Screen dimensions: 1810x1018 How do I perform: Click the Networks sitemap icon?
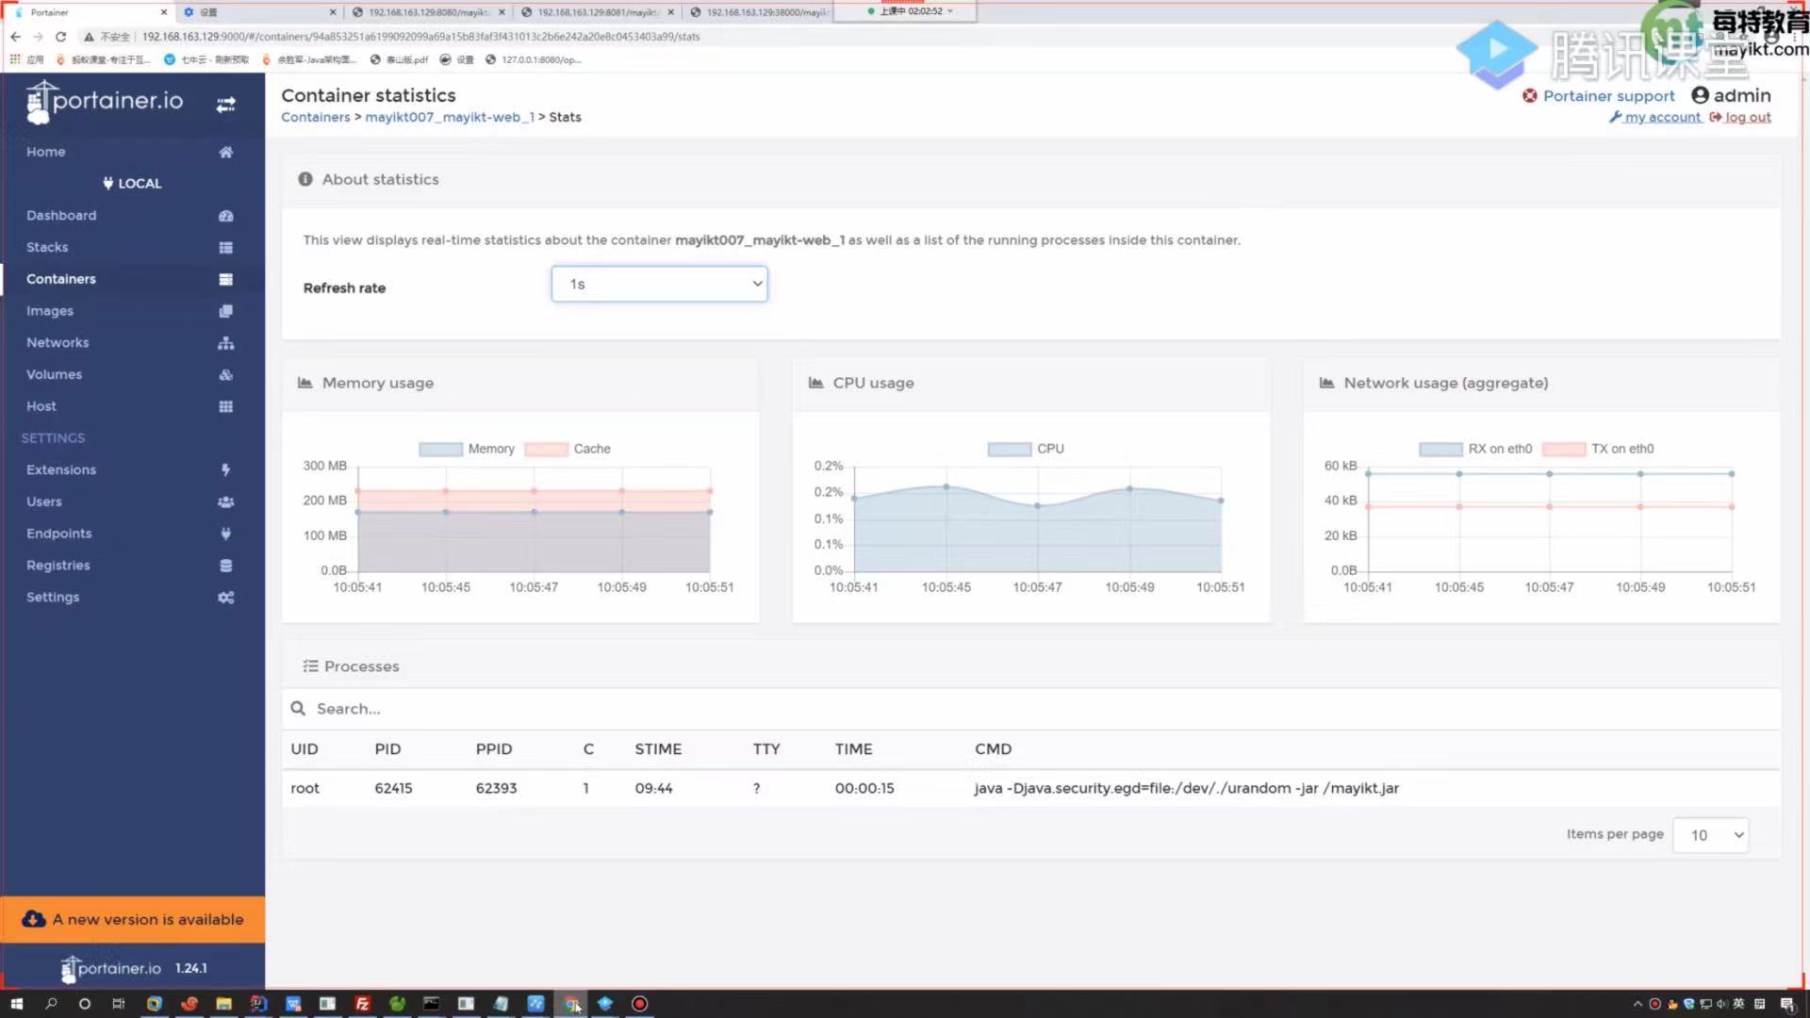click(x=225, y=343)
